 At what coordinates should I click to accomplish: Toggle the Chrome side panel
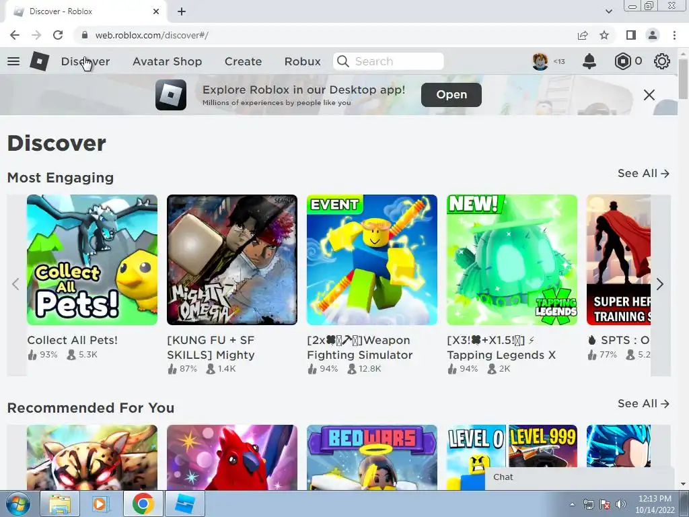631,35
